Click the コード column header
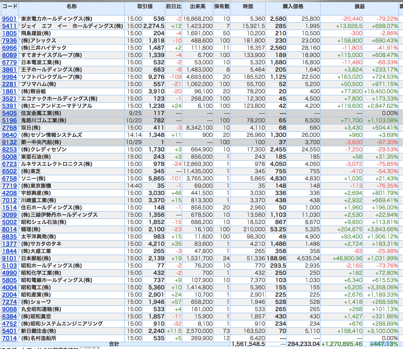 pyautogui.click(x=10, y=6)
